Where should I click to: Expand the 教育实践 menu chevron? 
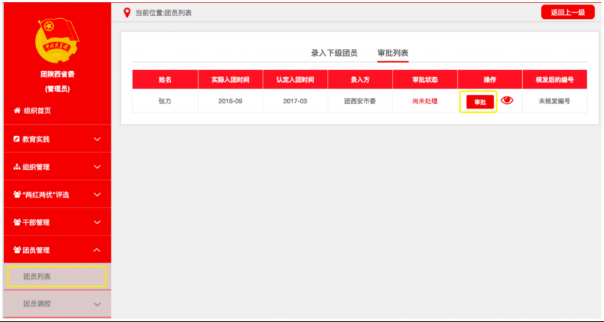coord(97,140)
